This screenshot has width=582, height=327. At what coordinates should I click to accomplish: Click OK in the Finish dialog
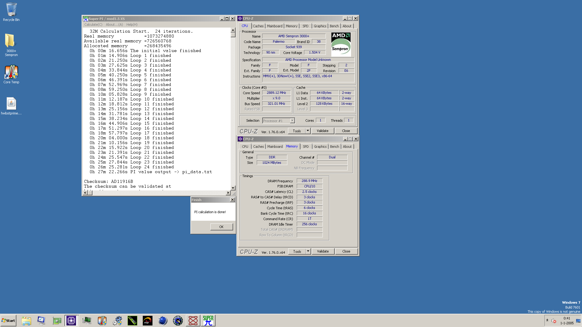pyautogui.click(x=221, y=227)
